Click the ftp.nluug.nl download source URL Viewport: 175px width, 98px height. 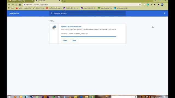pyautogui.click(x=89, y=30)
